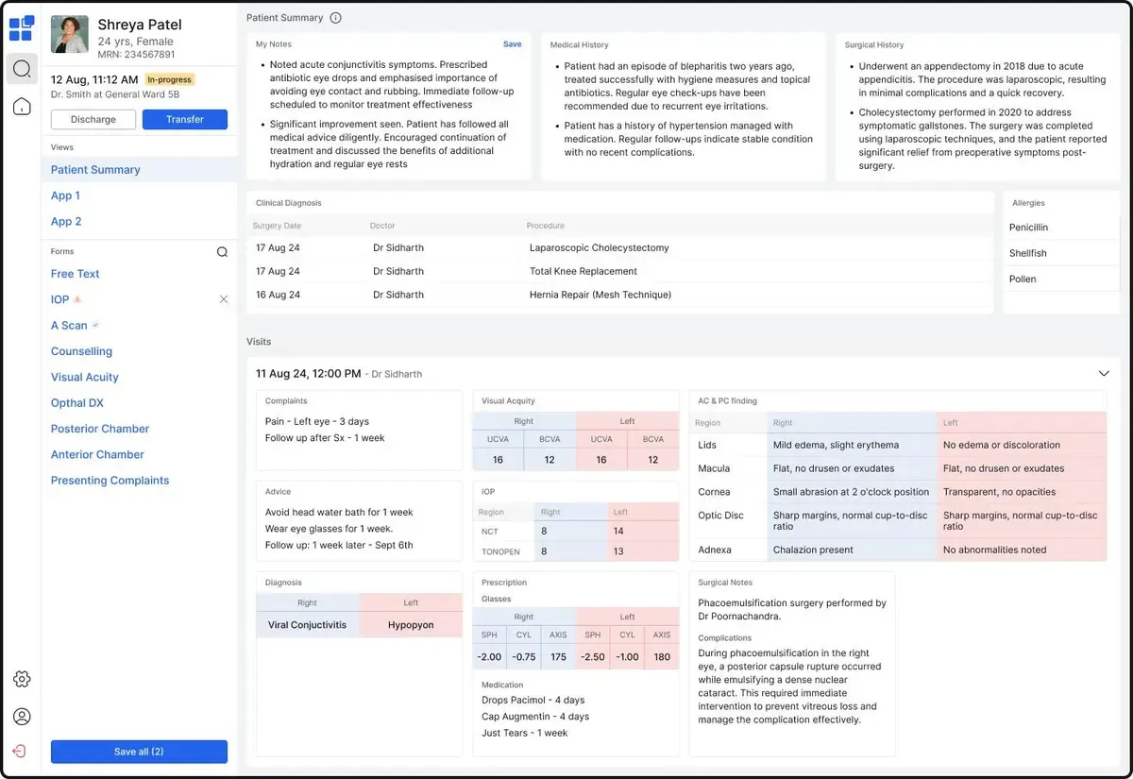Select the search icon in left sidebar
The height and width of the screenshot is (779, 1133).
(x=22, y=68)
